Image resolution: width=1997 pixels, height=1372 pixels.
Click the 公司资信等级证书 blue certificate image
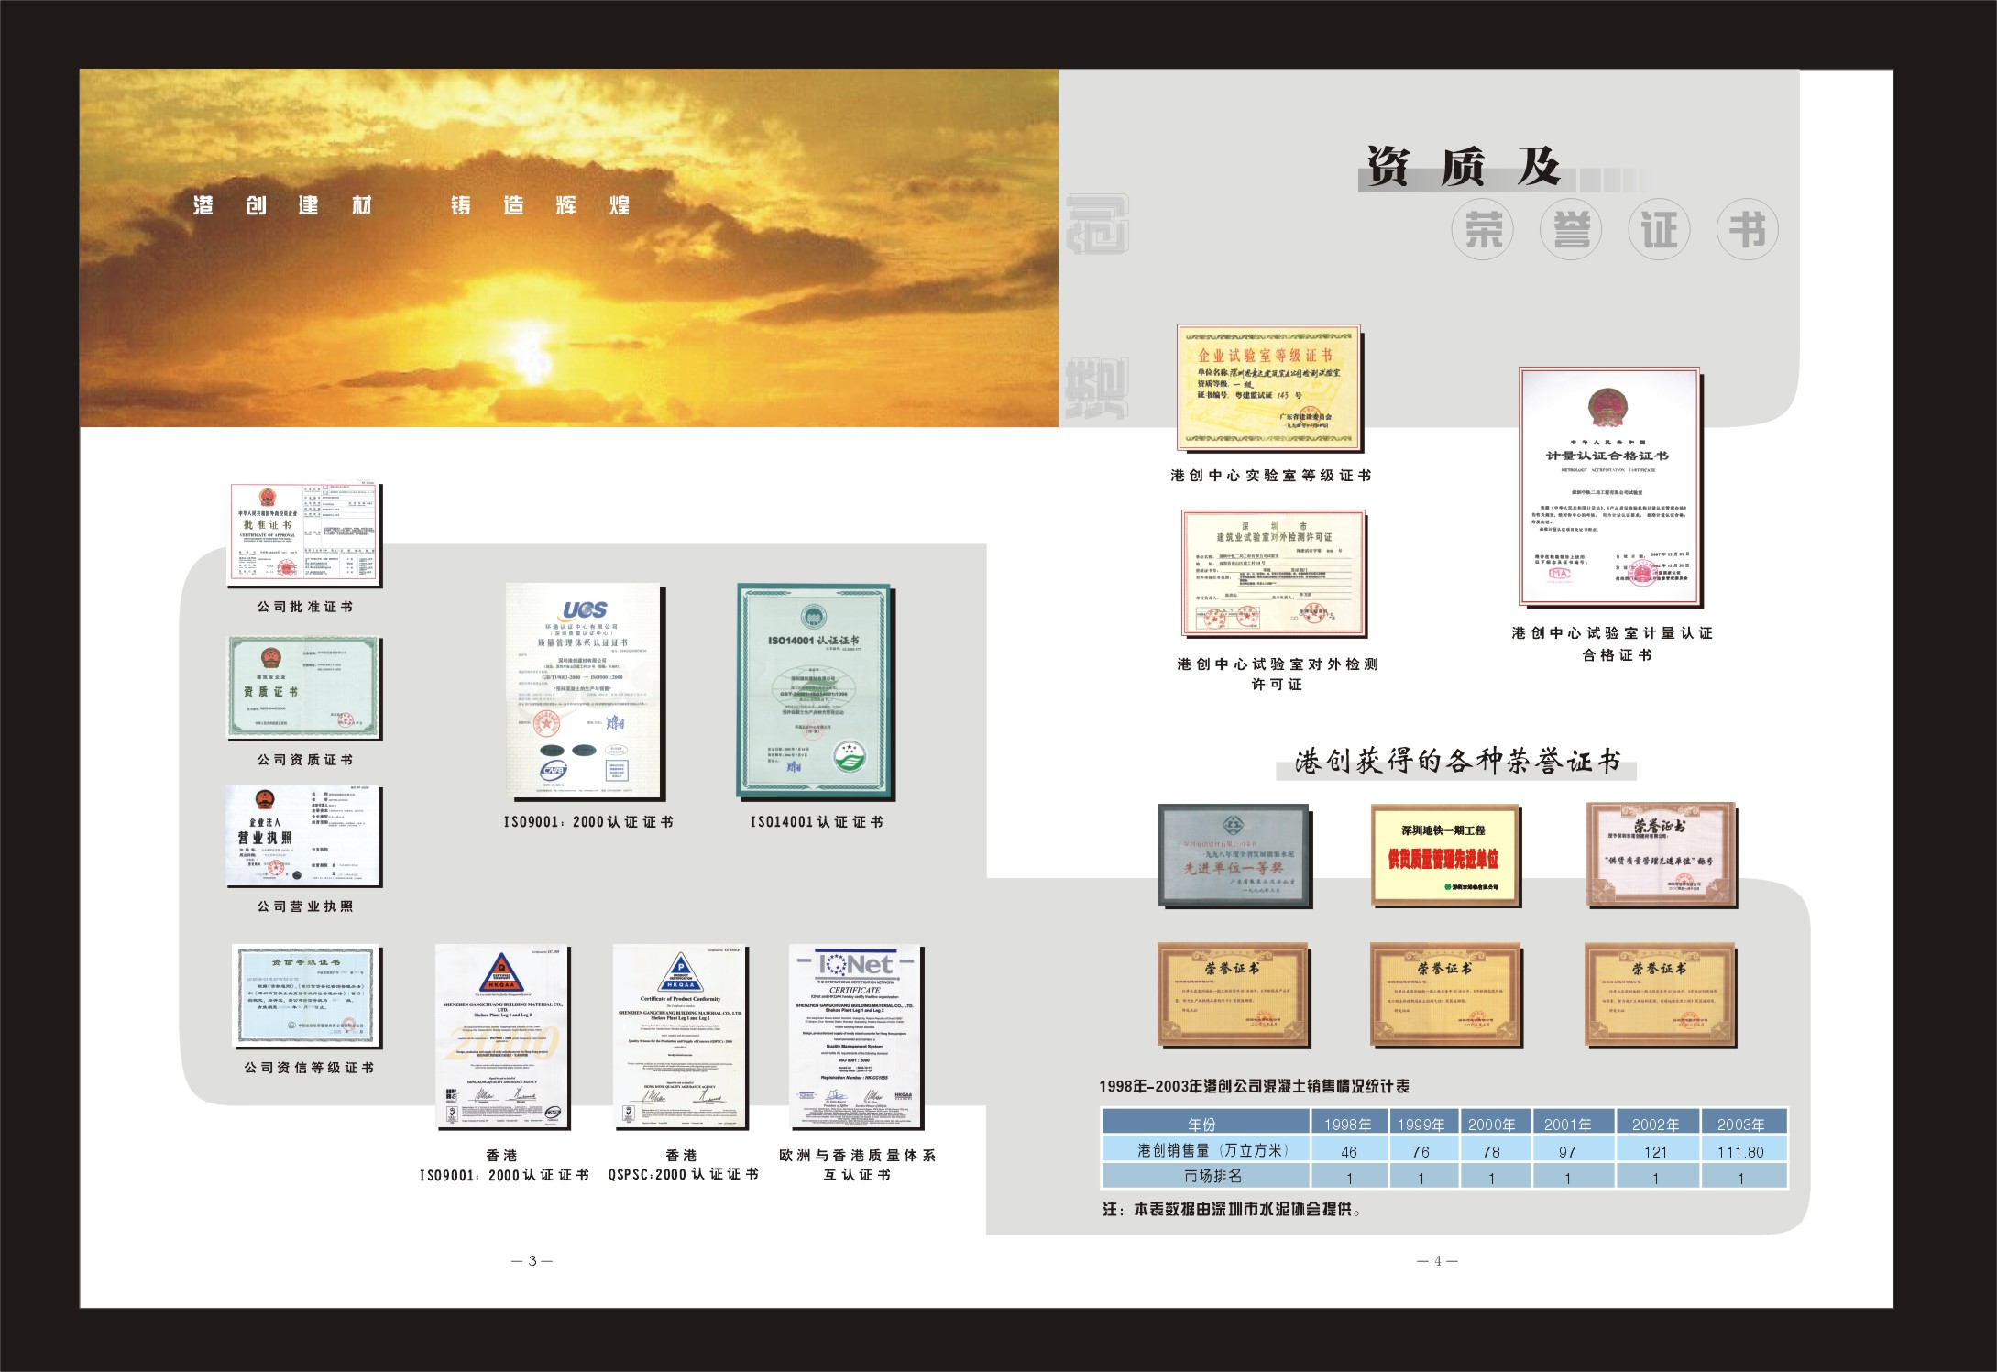pyautogui.click(x=306, y=997)
